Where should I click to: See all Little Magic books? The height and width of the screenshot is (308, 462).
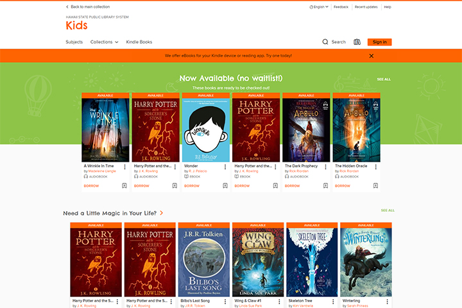[x=388, y=210]
